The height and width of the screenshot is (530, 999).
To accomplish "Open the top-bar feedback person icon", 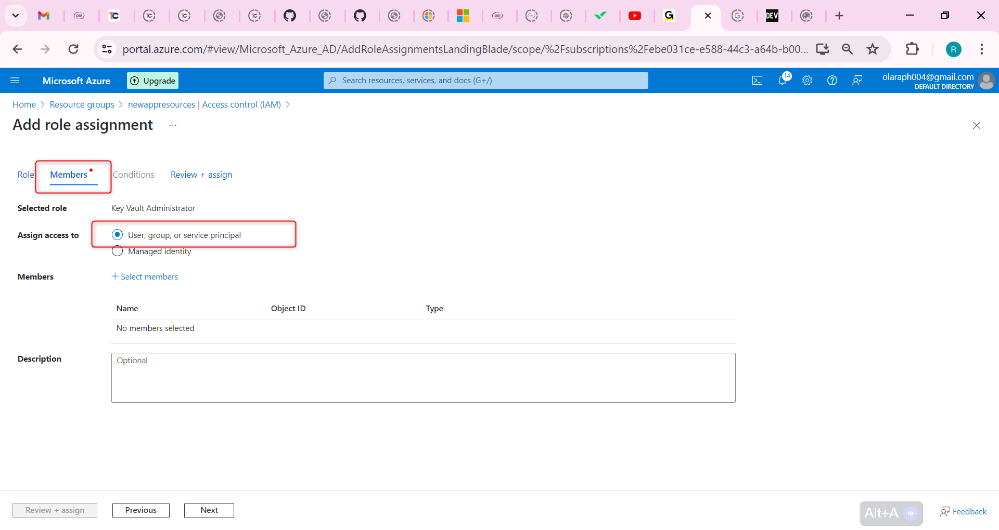I will click(857, 81).
